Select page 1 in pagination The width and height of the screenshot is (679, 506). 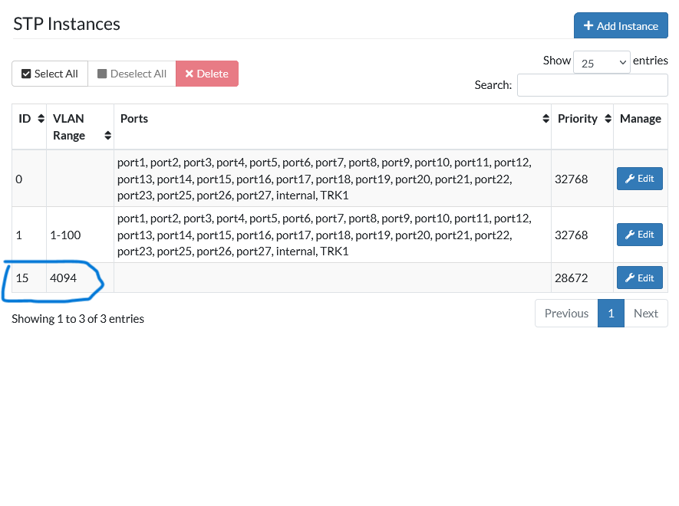[611, 313]
